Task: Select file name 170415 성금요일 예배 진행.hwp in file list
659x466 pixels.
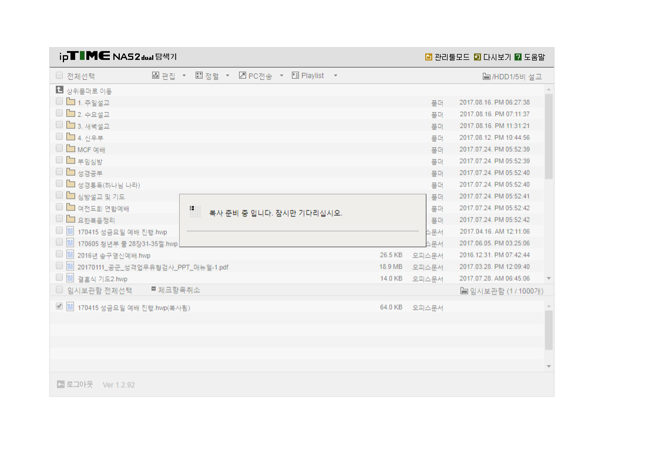Action: tap(122, 232)
